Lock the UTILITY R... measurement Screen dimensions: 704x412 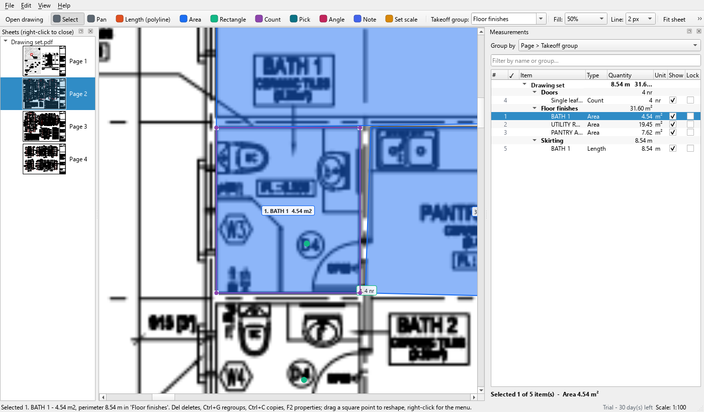point(690,124)
